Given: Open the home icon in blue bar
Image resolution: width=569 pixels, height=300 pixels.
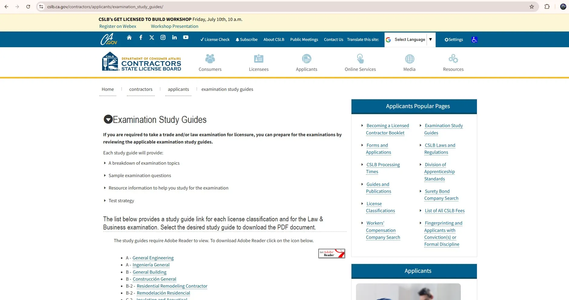Looking at the screenshot, I should pyautogui.click(x=129, y=38).
